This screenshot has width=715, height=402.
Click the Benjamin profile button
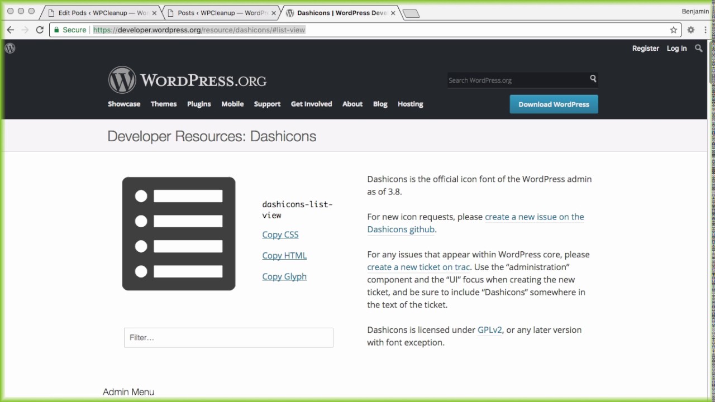point(696,11)
